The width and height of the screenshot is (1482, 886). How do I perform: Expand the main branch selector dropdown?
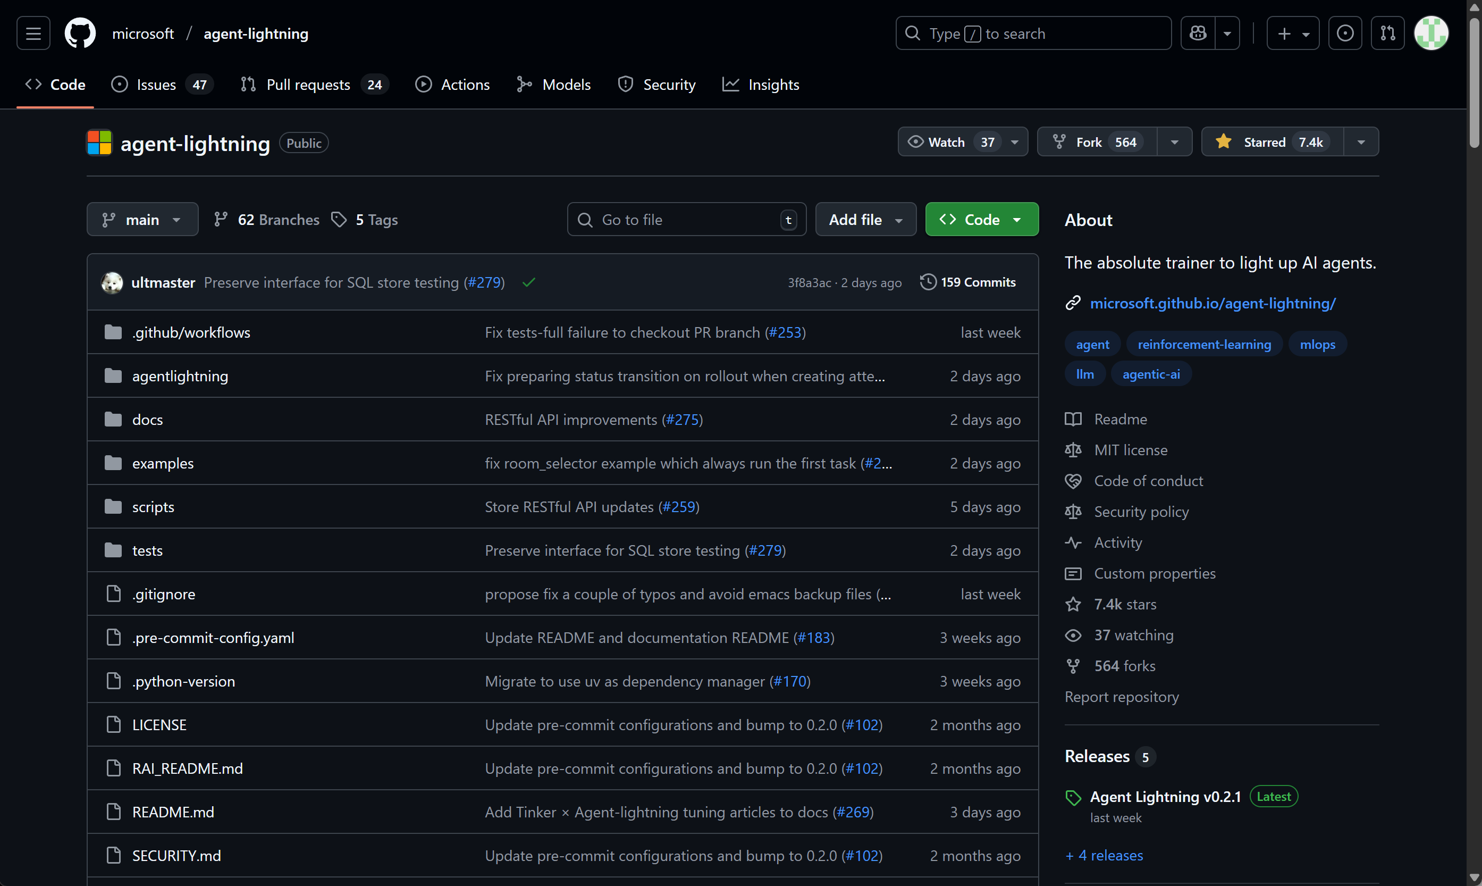(142, 220)
